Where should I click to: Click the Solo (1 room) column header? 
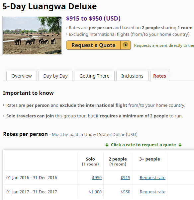pyautogui.click(x=90, y=162)
